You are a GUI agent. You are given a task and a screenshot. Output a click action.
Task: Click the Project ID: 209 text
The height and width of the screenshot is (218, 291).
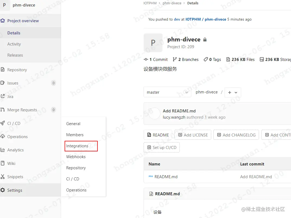tap(181, 47)
